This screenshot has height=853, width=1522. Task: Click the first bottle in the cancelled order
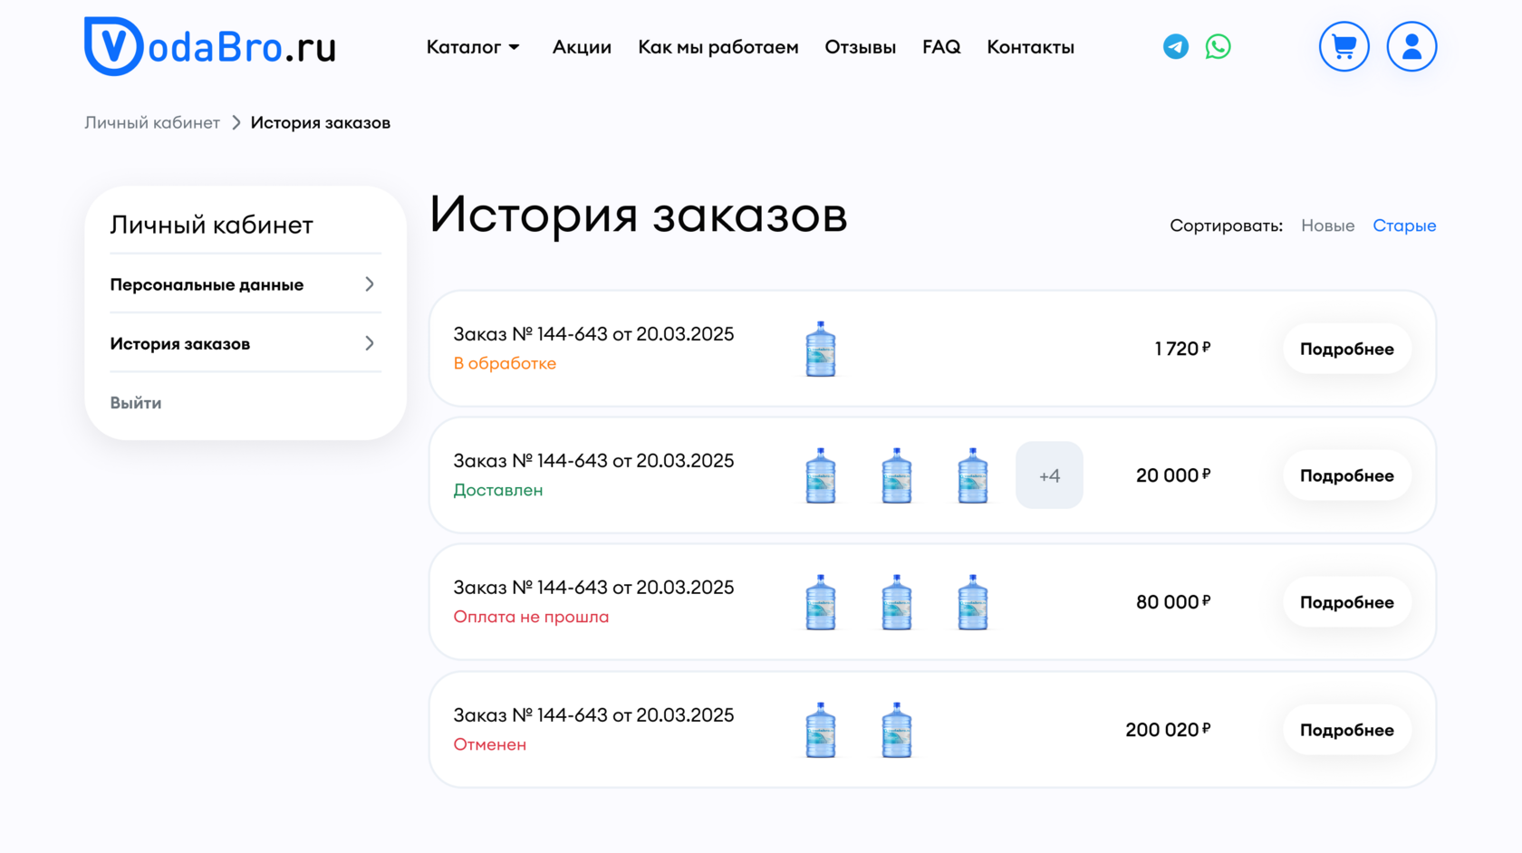tap(821, 730)
